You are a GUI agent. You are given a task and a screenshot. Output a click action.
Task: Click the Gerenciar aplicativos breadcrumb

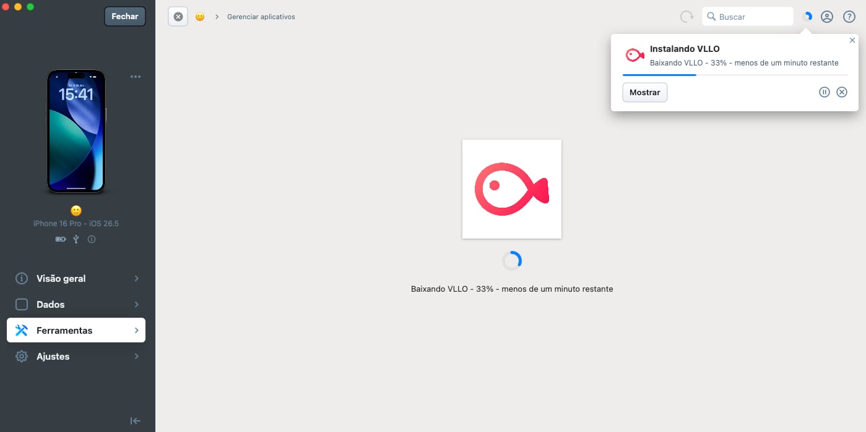coord(261,17)
